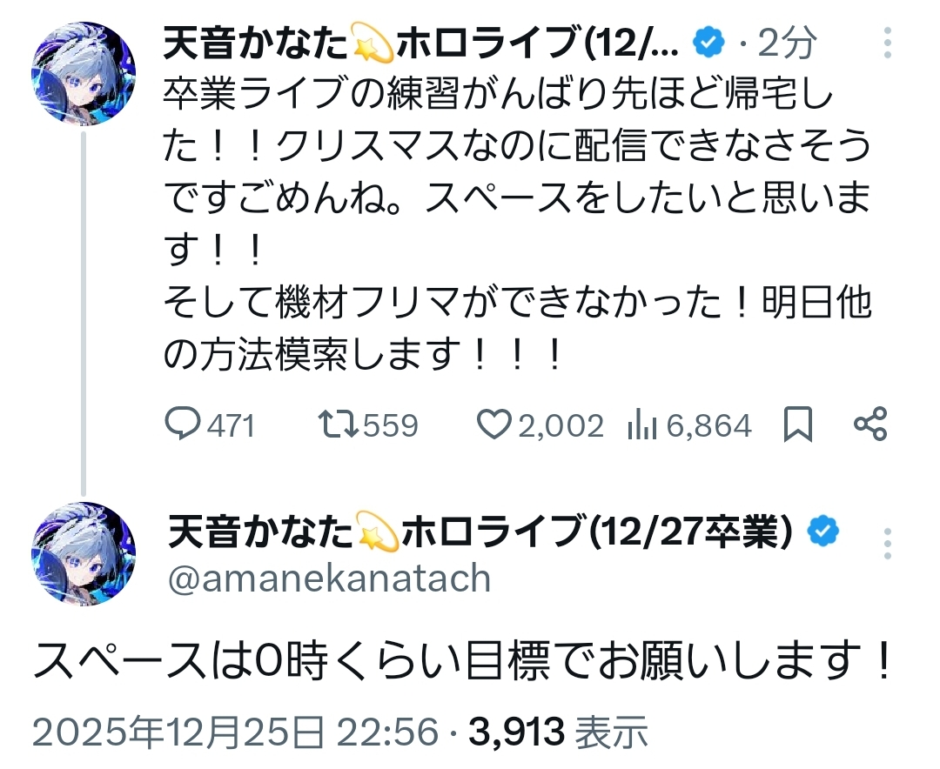The image size is (940, 769).
Task: Tap the profile avatar on the second tweet
Action: click(84, 553)
